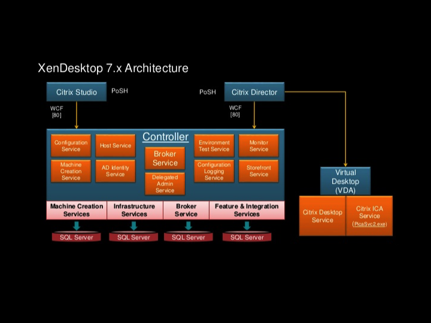
Task: Click the pink Machine Creation Services label
Action: pos(77,210)
